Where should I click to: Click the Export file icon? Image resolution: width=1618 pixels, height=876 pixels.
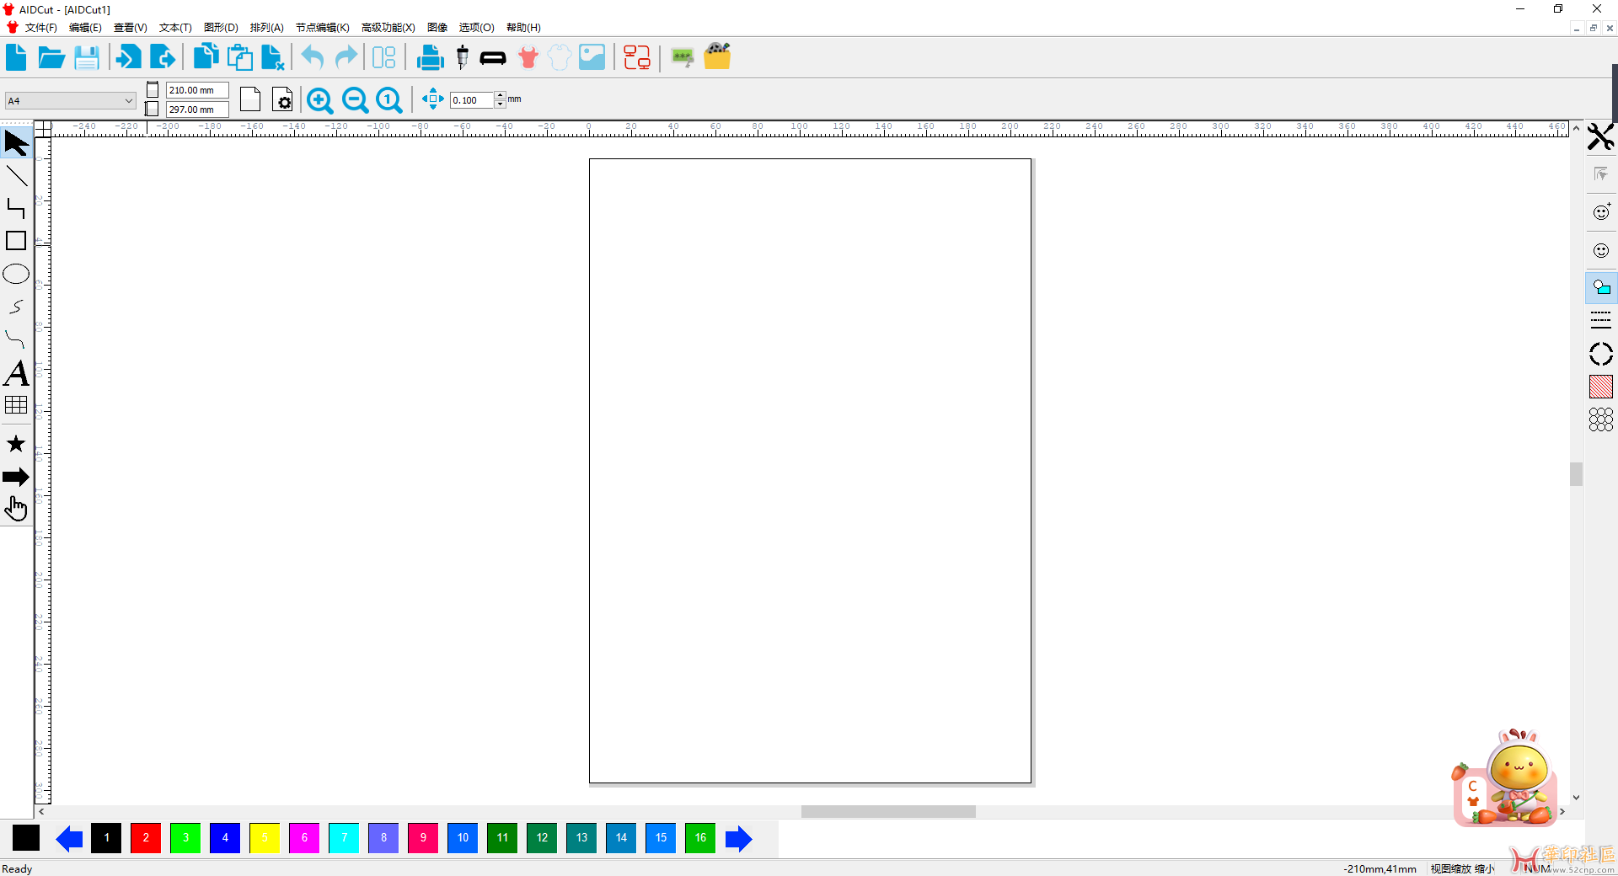[163, 57]
